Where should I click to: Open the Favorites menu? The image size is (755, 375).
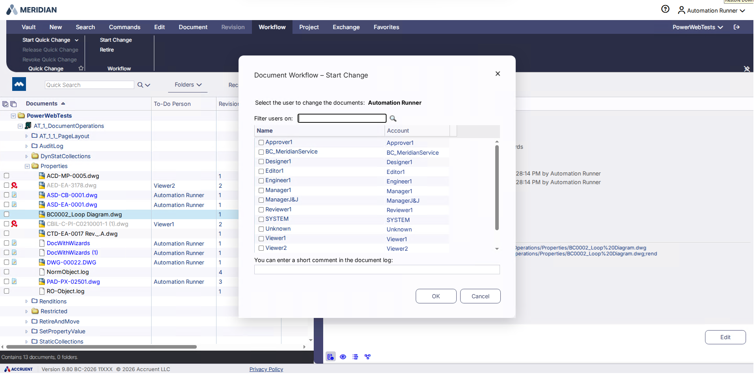coord(386,27)
